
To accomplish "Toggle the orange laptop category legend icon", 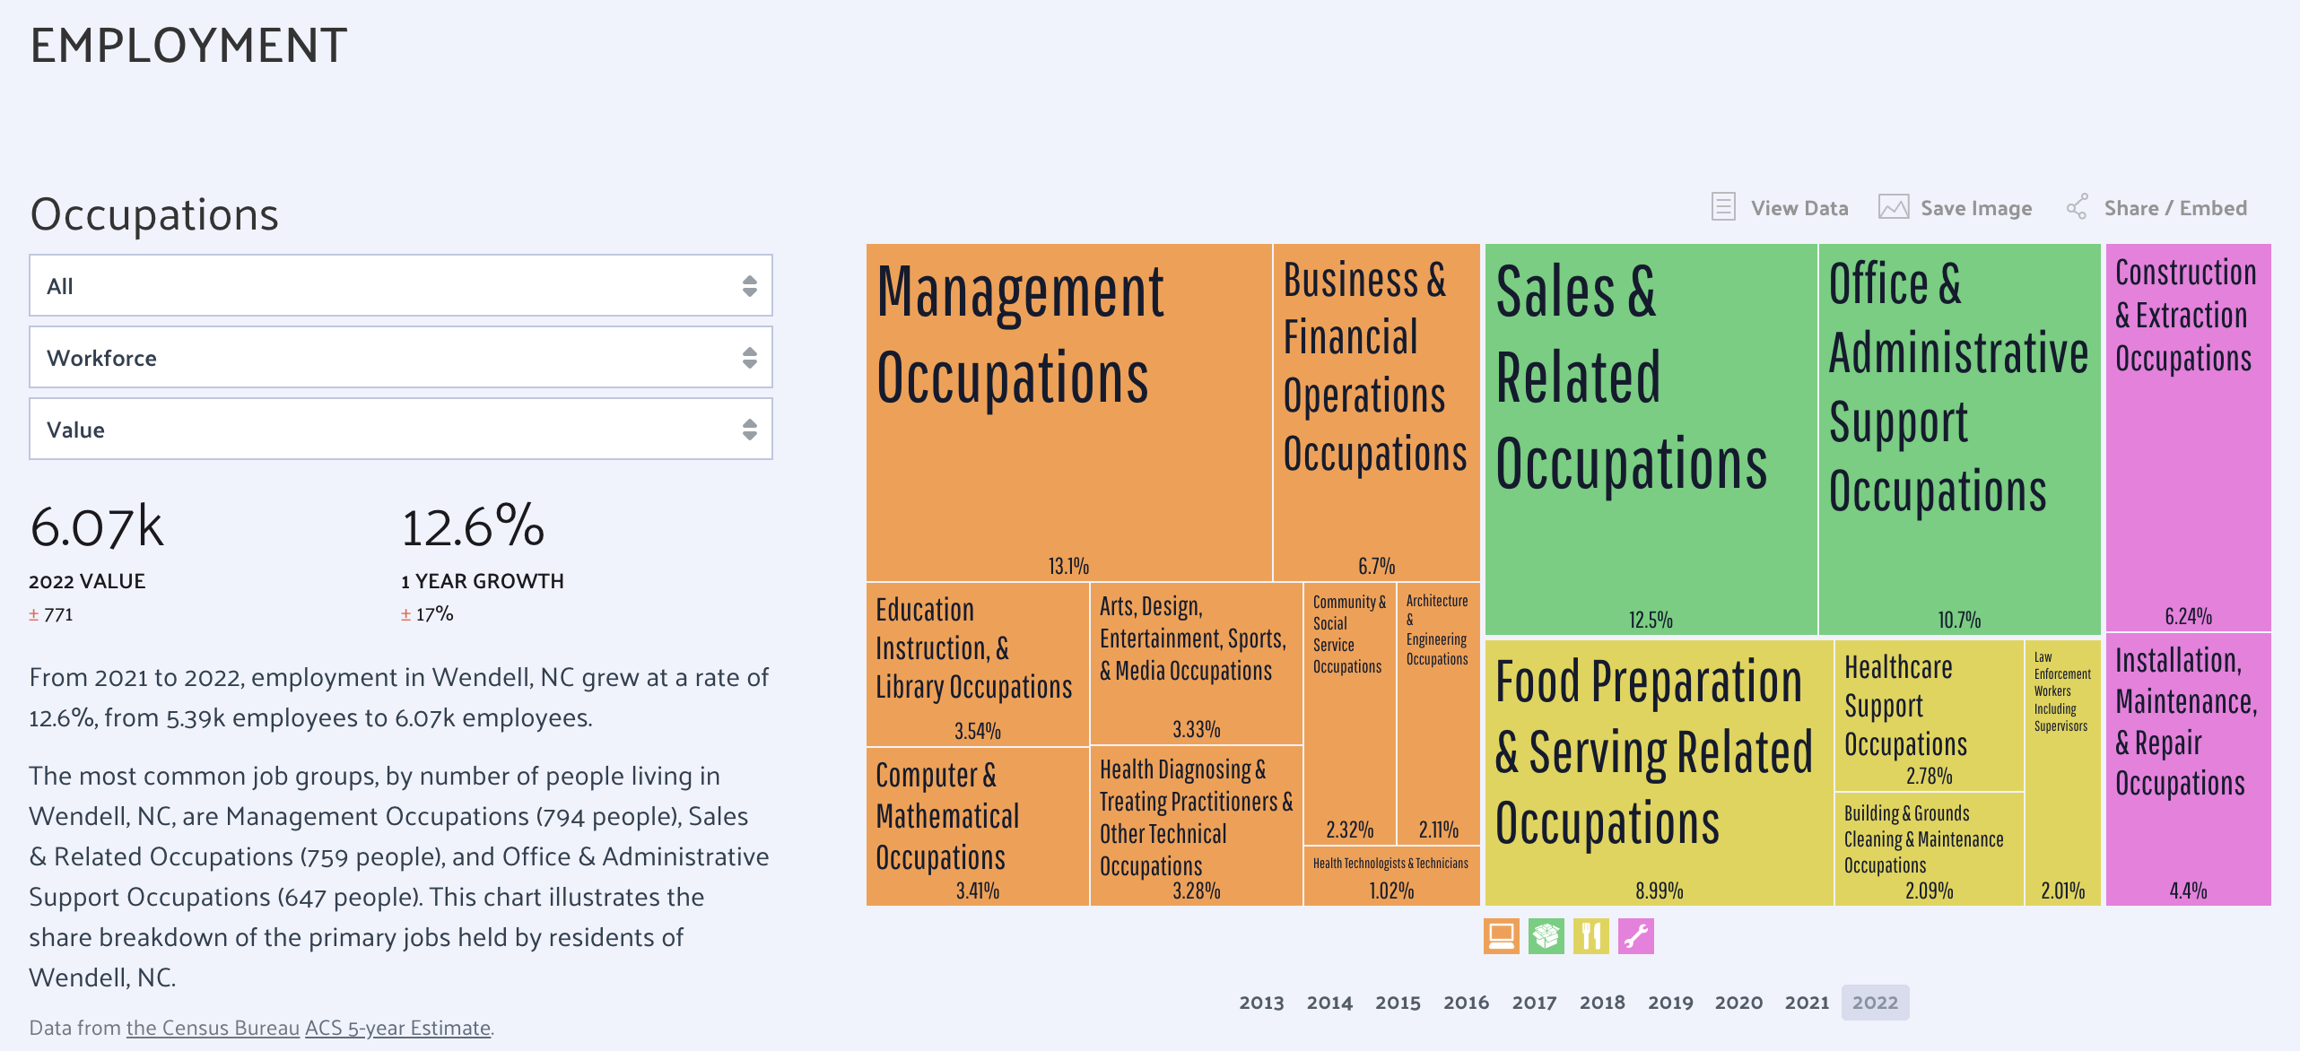I will pyautogui.click(x=1501, y=936).
